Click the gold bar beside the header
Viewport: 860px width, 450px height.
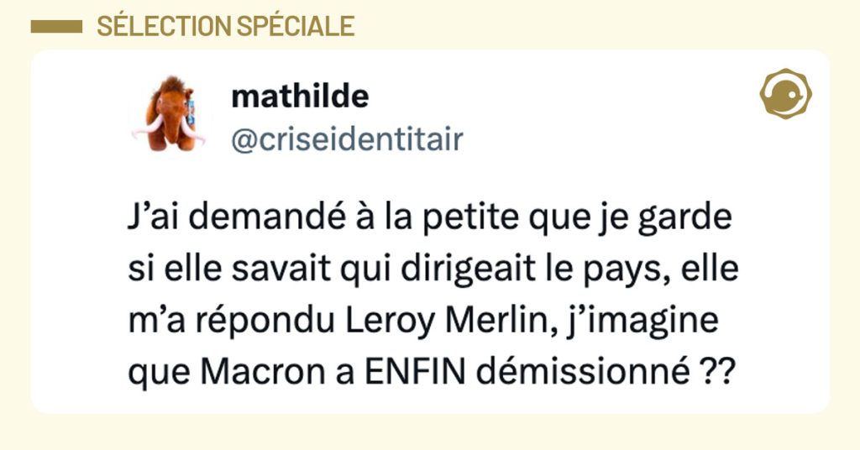[x=55, y=27]
